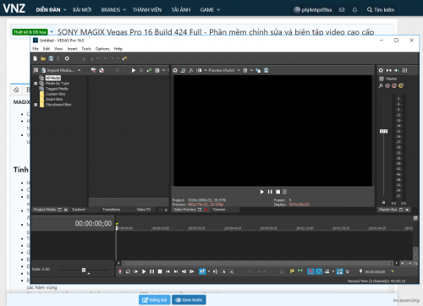Select the Zoom Edit magnifier tool

click(231, 271)
